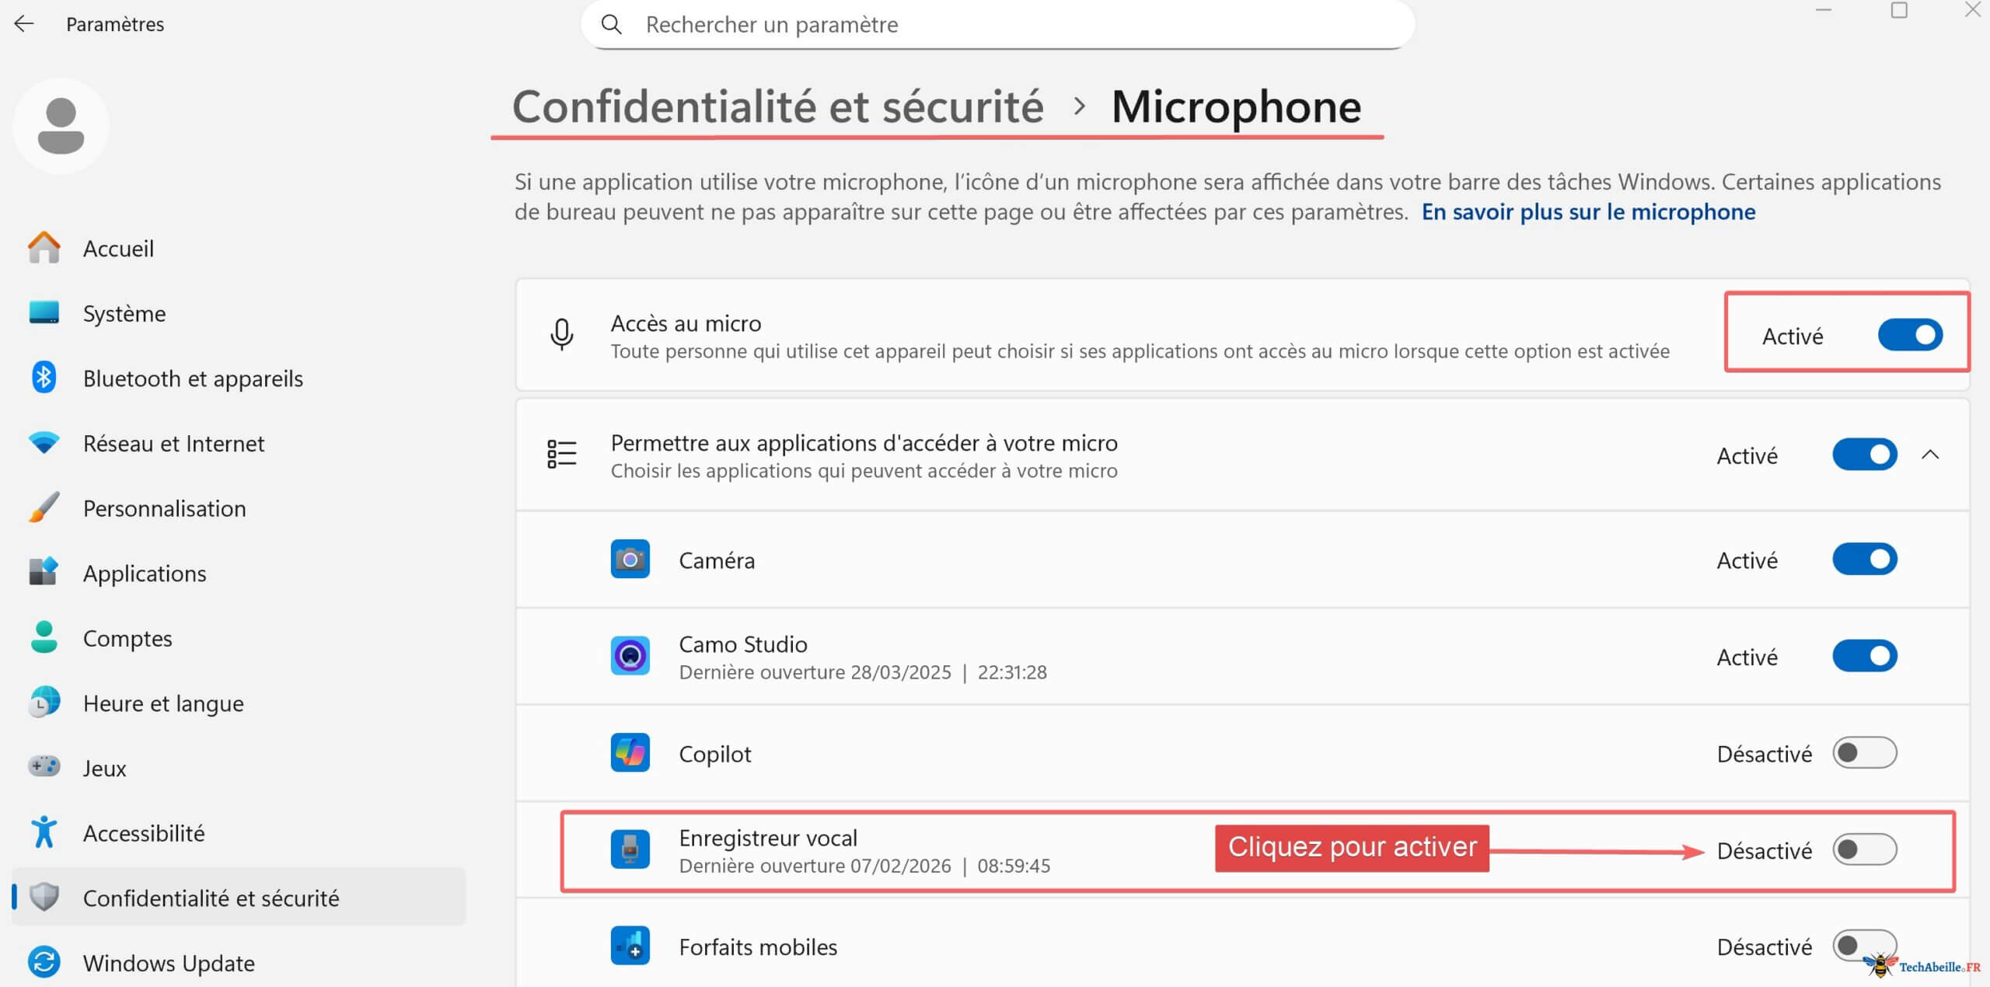This screenshot has height=987, width=1990.
Task: Select the Bluetooth et appareils icon
Action: (44, 378)
